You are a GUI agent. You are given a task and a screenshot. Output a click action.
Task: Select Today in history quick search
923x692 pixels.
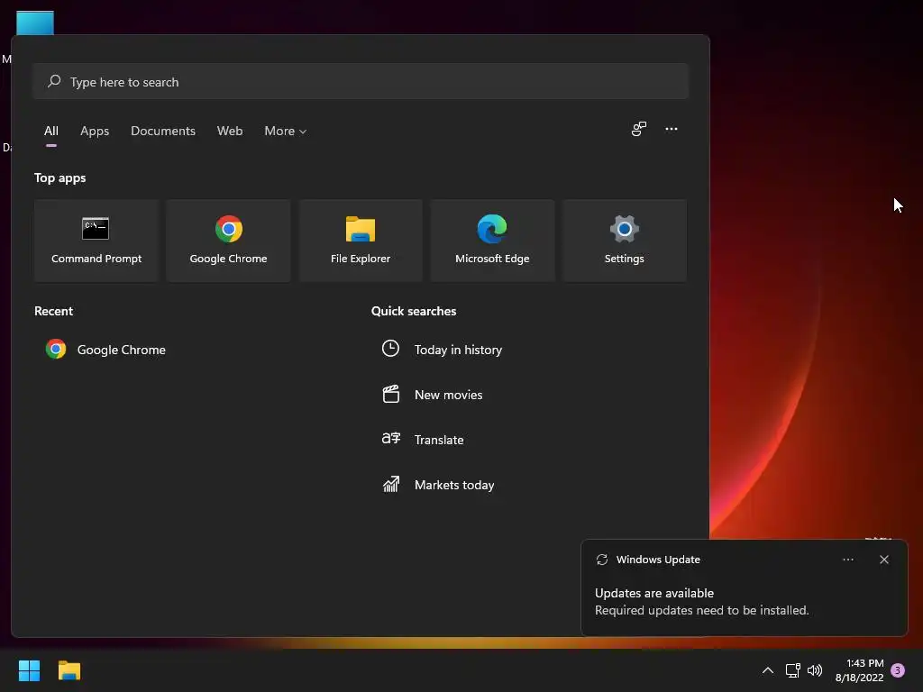(442, 350)
